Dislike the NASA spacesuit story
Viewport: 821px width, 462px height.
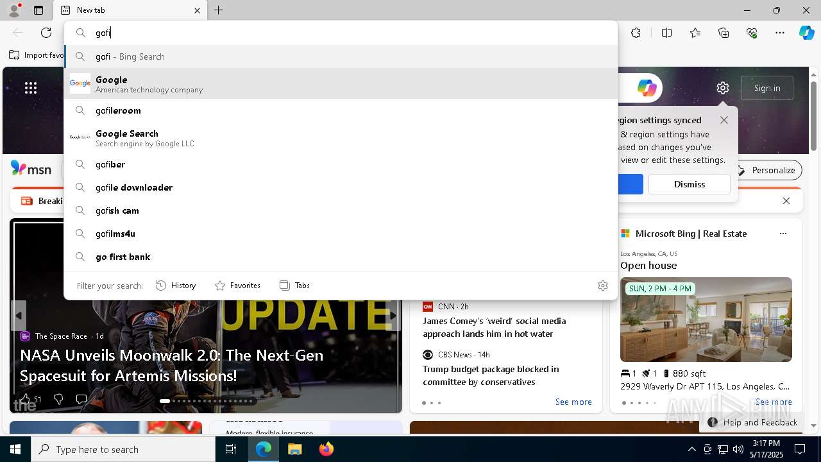point(58,399)
